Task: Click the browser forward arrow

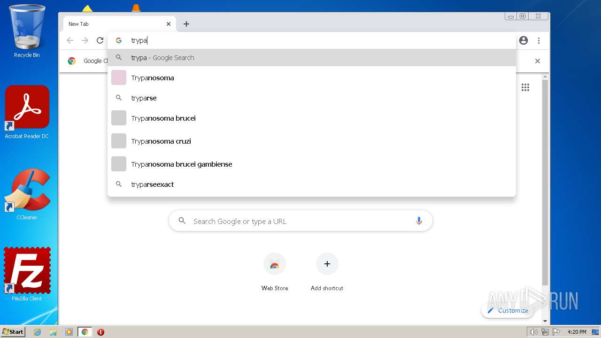Action: tap(85, 40)
